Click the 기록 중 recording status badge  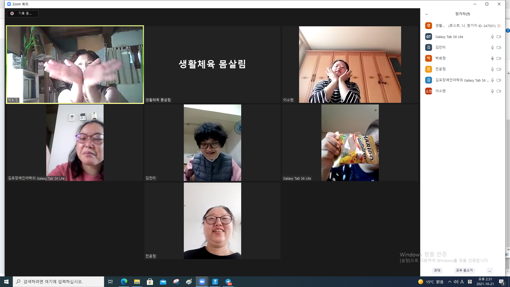click(23, 14)
